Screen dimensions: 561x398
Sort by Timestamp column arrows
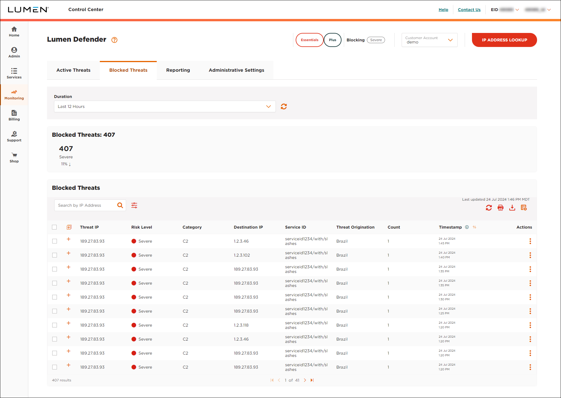pos(475,227)
